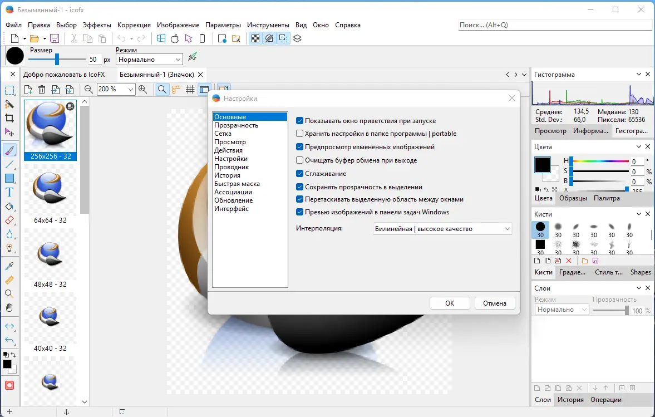Select the Blur droplet tool
Image resolution: width=655 pixels, height=417 pixels.
(9, 234)
